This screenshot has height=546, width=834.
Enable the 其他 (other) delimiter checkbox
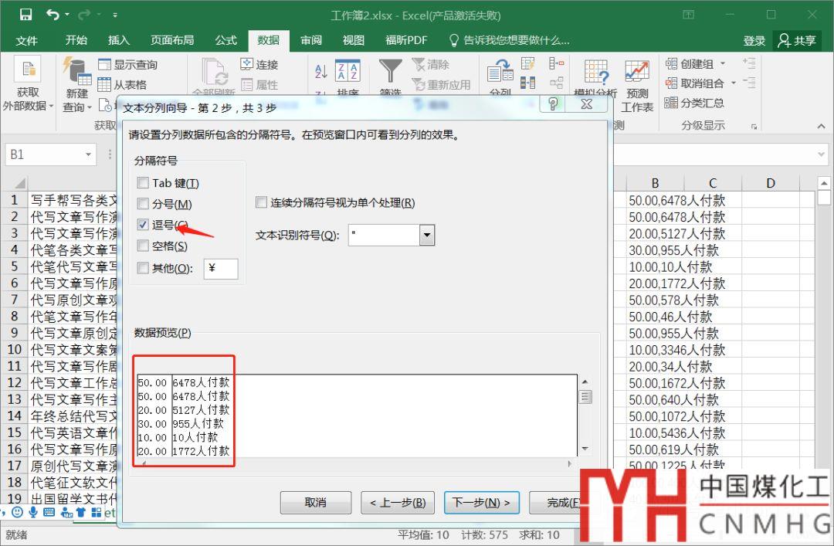[143, 268]
